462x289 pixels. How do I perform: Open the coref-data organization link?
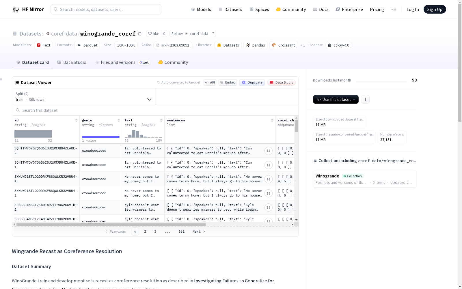64,34
